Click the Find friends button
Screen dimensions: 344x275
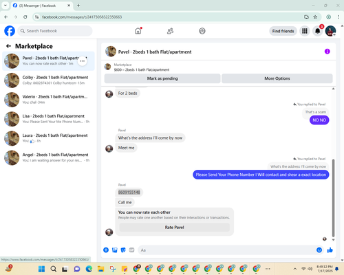click(x=283, y=31)
